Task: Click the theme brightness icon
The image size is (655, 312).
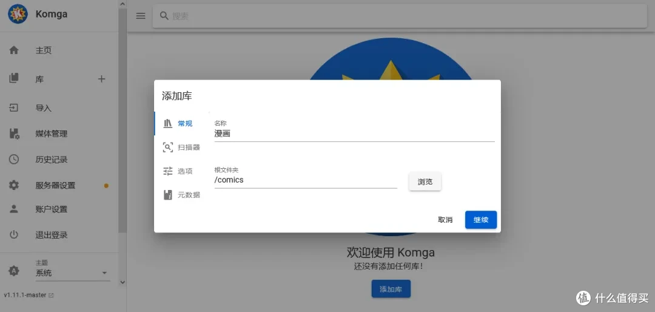Action: tap(14, 271)
